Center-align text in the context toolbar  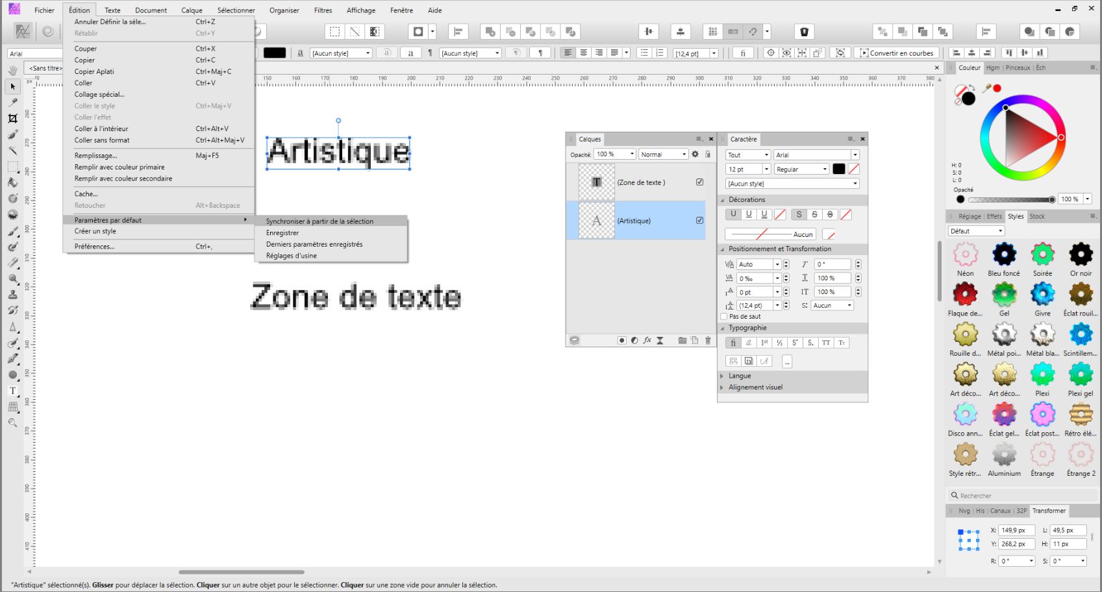(x=583, y=53)
